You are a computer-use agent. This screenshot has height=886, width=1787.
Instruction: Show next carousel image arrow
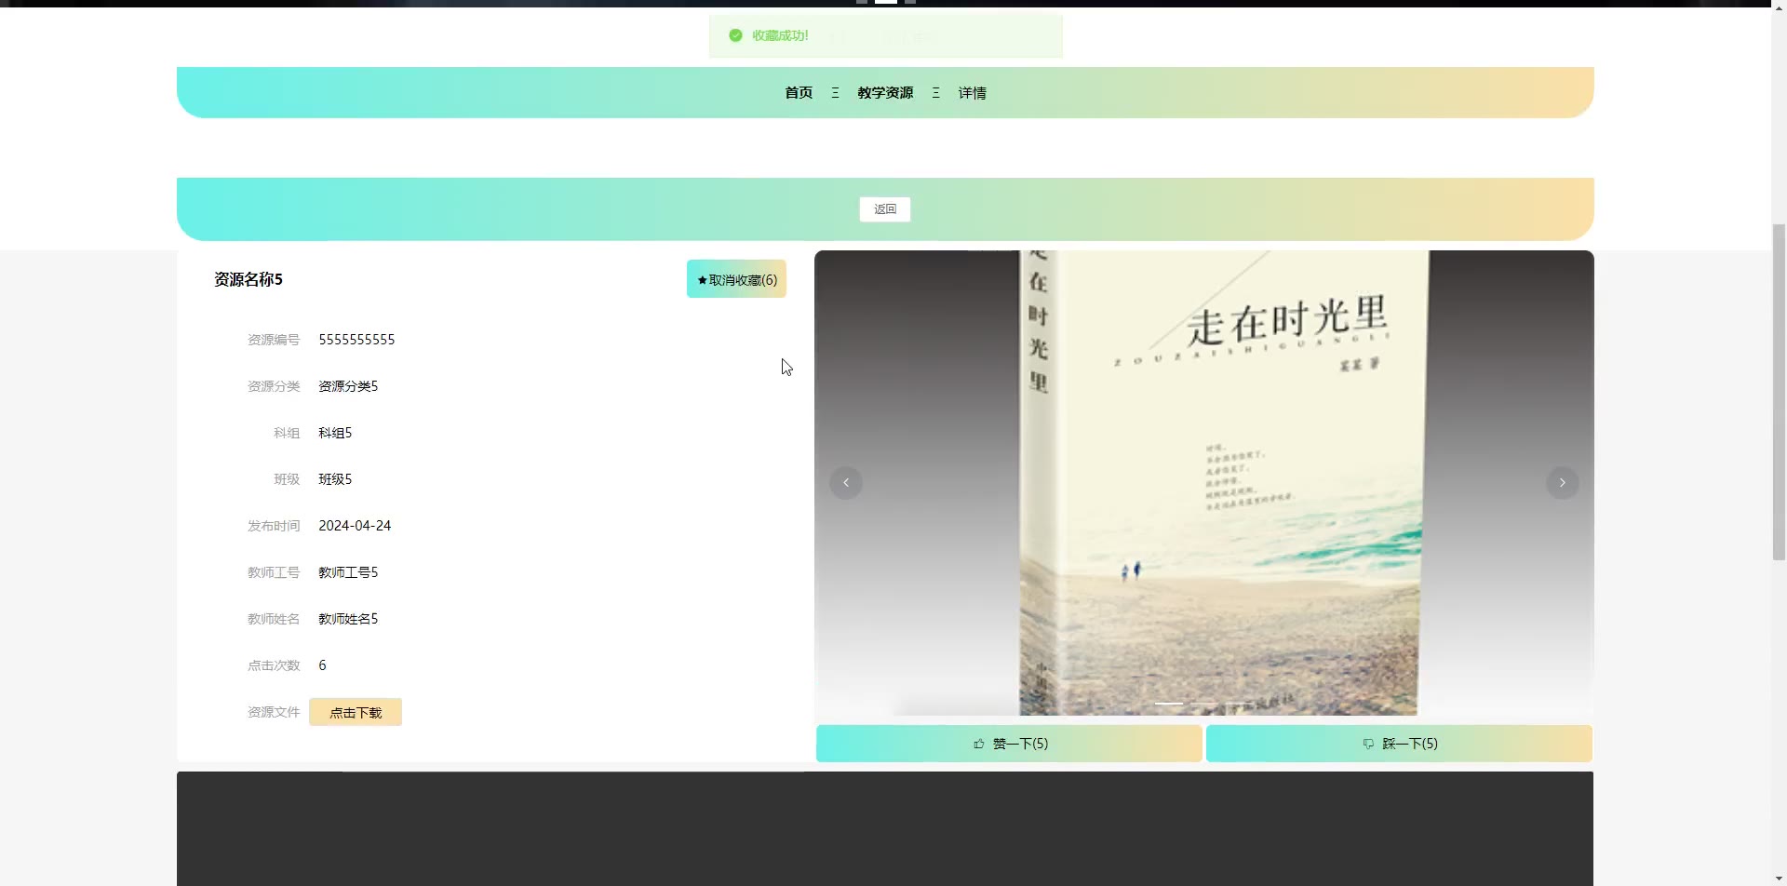[x=1563, y=482]
